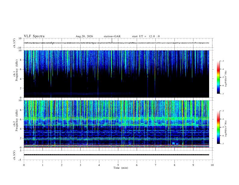
Task: Click the "VLF Spectra" title text
Action: pos(34,36)
